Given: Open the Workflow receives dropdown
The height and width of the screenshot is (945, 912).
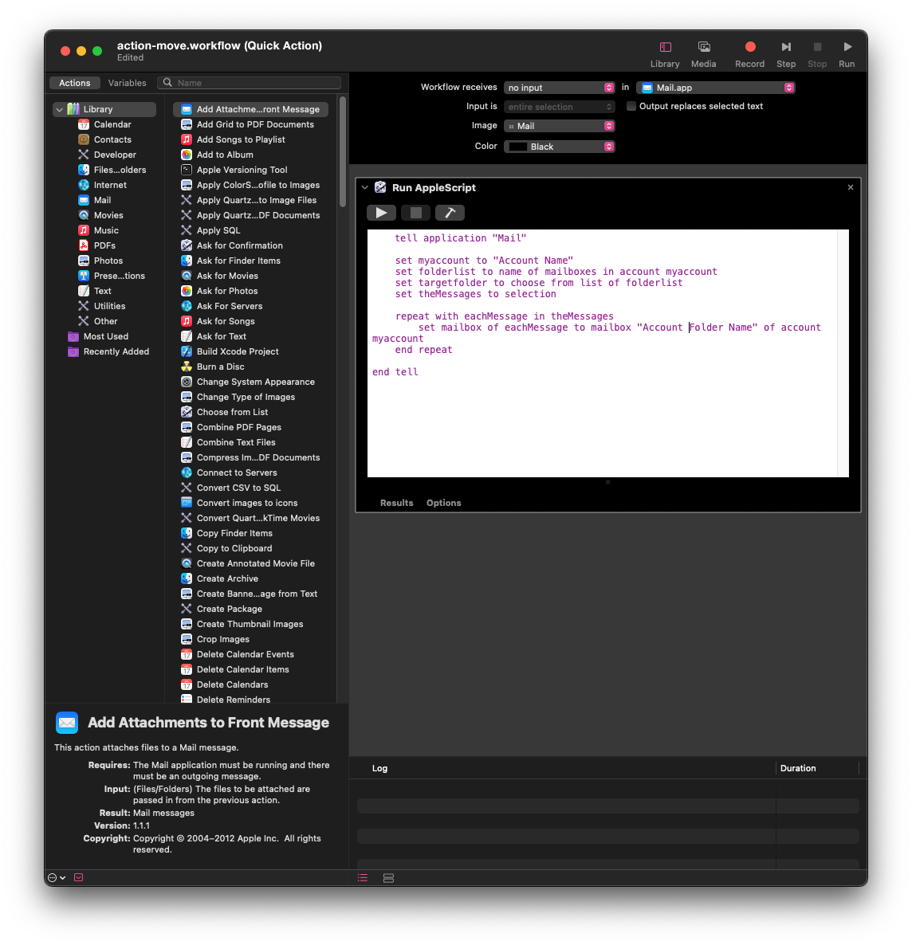Looking at the screenshot, I should (559, 88).
